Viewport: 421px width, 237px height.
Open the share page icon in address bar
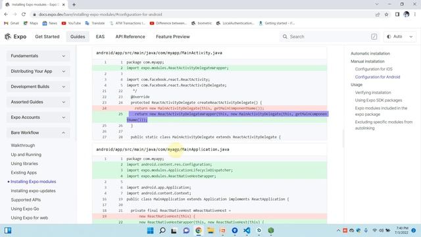click(378, 14)
